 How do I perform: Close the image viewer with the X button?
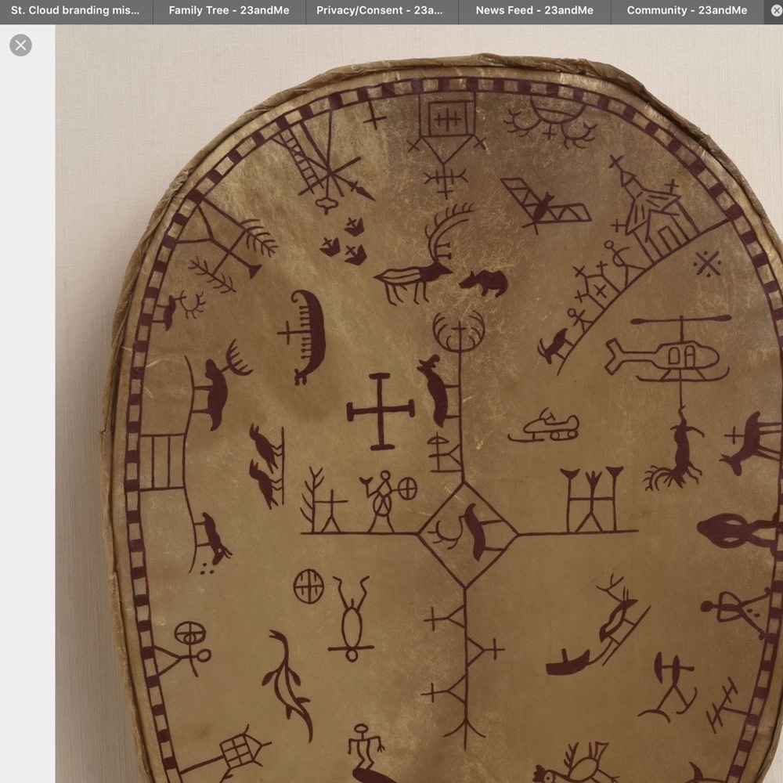(20, 45)
